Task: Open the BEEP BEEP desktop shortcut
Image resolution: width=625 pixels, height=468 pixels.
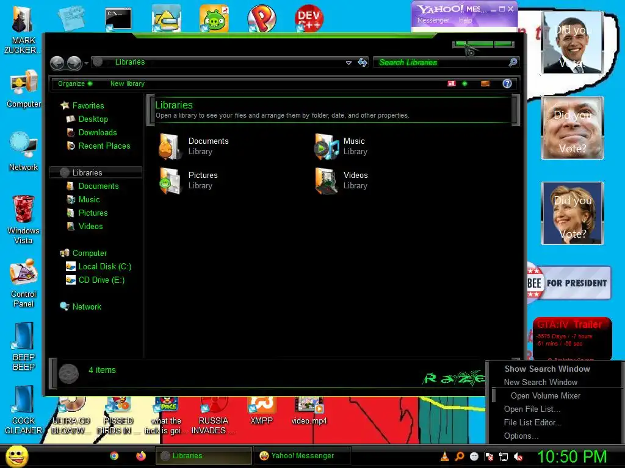Action: (23, 347)
